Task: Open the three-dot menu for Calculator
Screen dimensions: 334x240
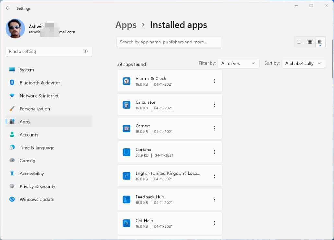Action: 214,104
